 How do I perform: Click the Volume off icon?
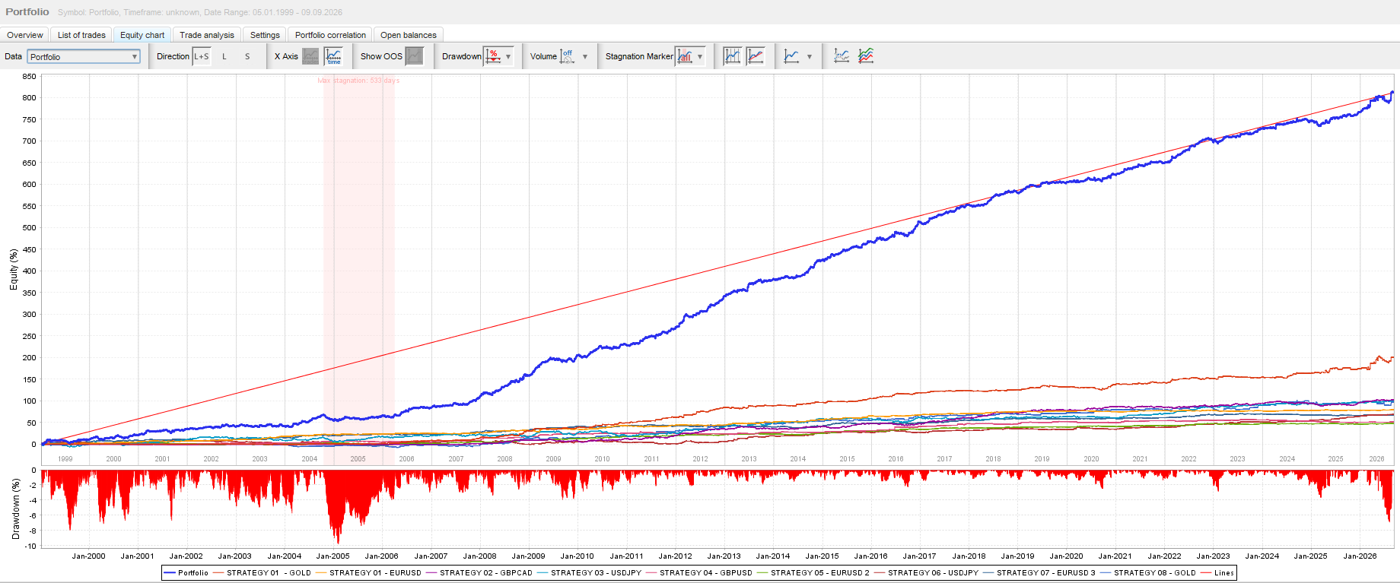pos(568,56)
